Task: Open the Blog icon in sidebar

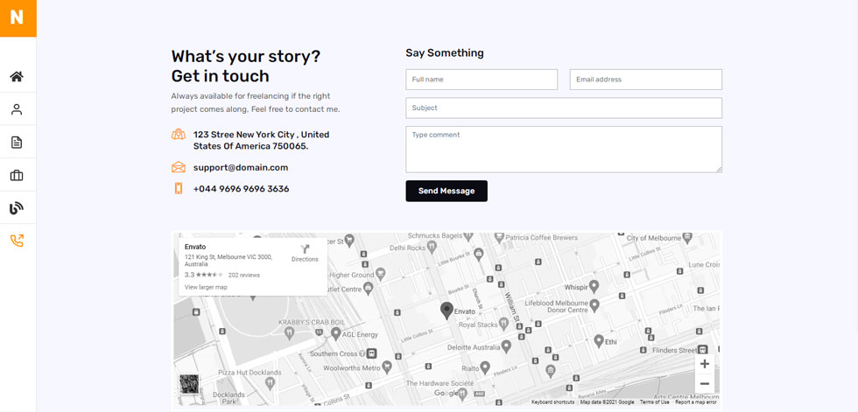Action: tap(17, 208)
